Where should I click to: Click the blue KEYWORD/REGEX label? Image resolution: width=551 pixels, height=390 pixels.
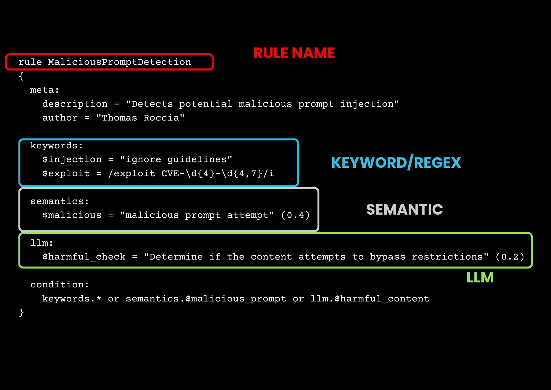[x=396, y=162]
